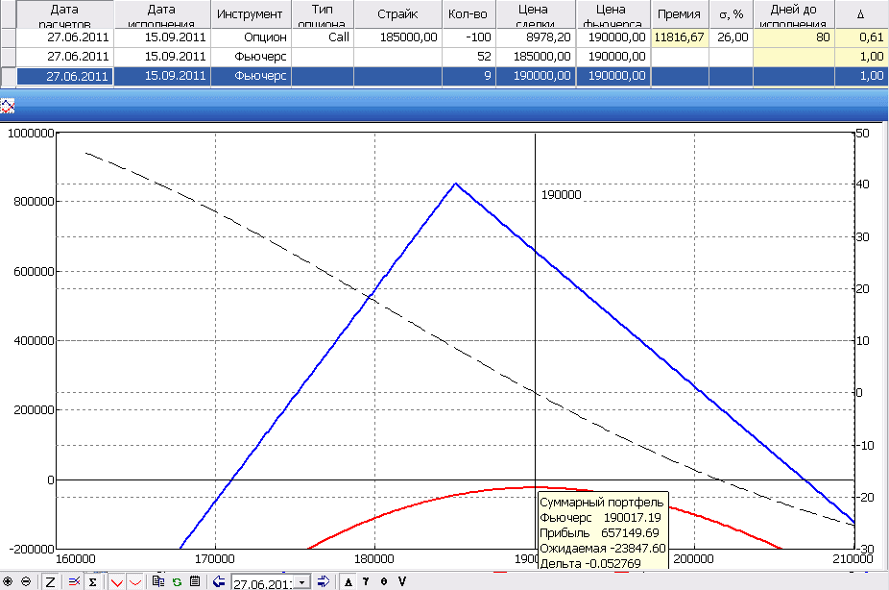Click the zoom in (plus) chart icon
The image size is (889, 590).
coord(9,581)
